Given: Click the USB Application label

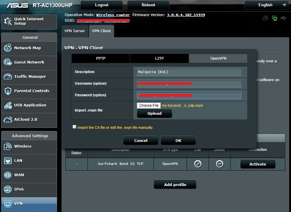Looking at the screenshot, I should click(30, 105).
